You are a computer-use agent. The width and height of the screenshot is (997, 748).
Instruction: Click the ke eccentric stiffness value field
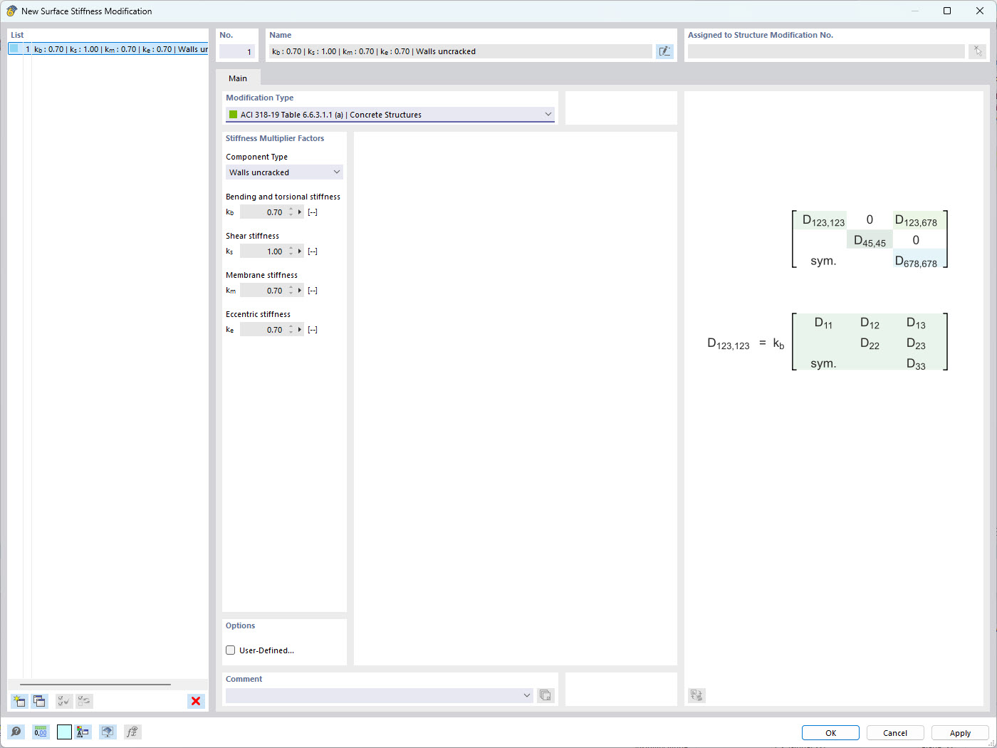[263, 330]
